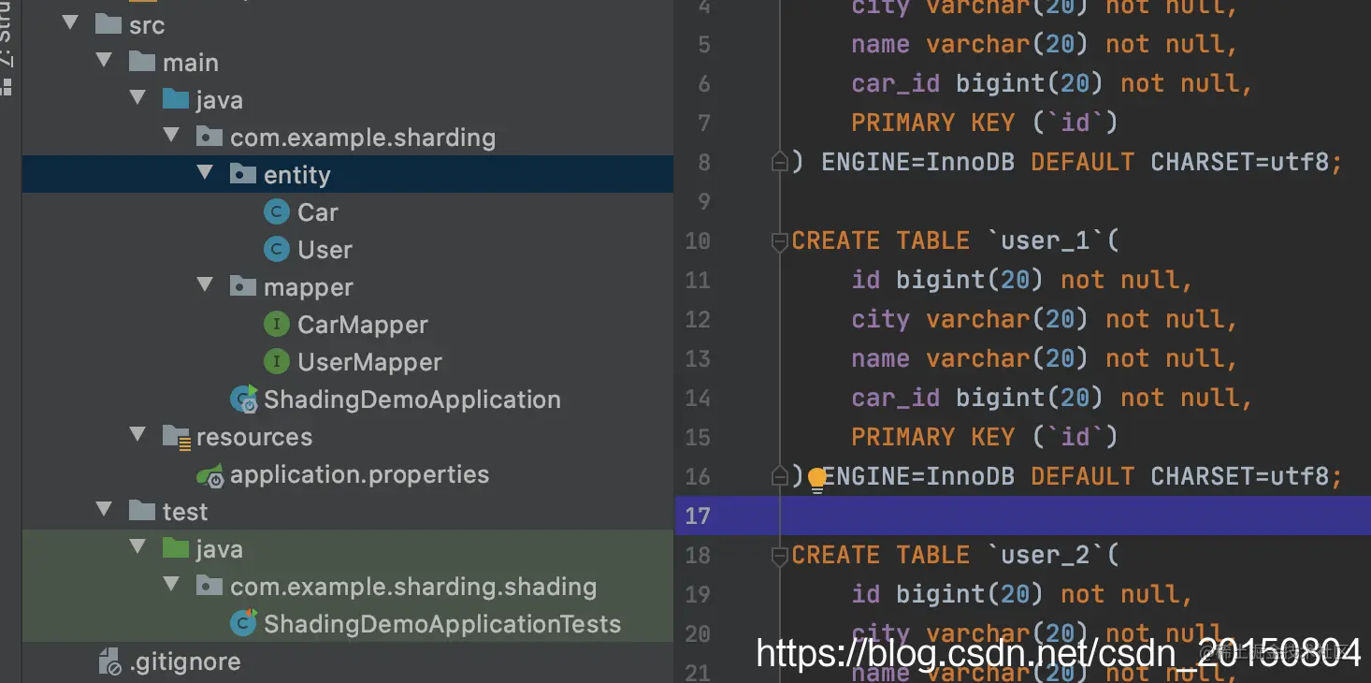This screenshot has width=1371, height=683.
Task: Click the test folder icon
Action: (142, 511)
